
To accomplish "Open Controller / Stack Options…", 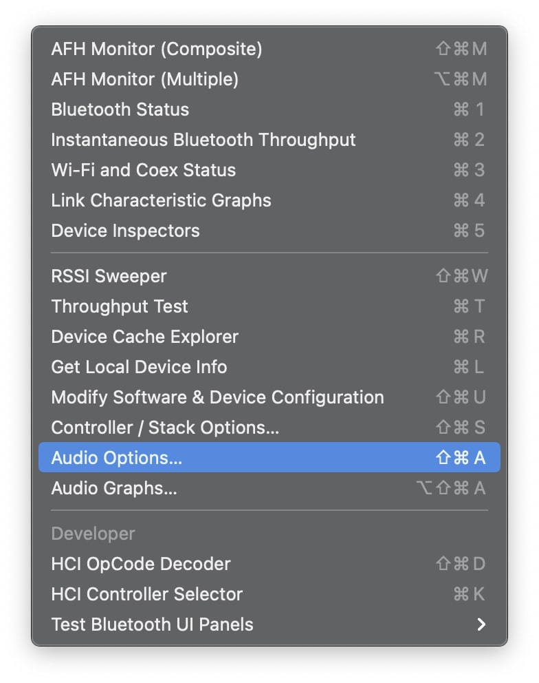I will coord(269,428).
